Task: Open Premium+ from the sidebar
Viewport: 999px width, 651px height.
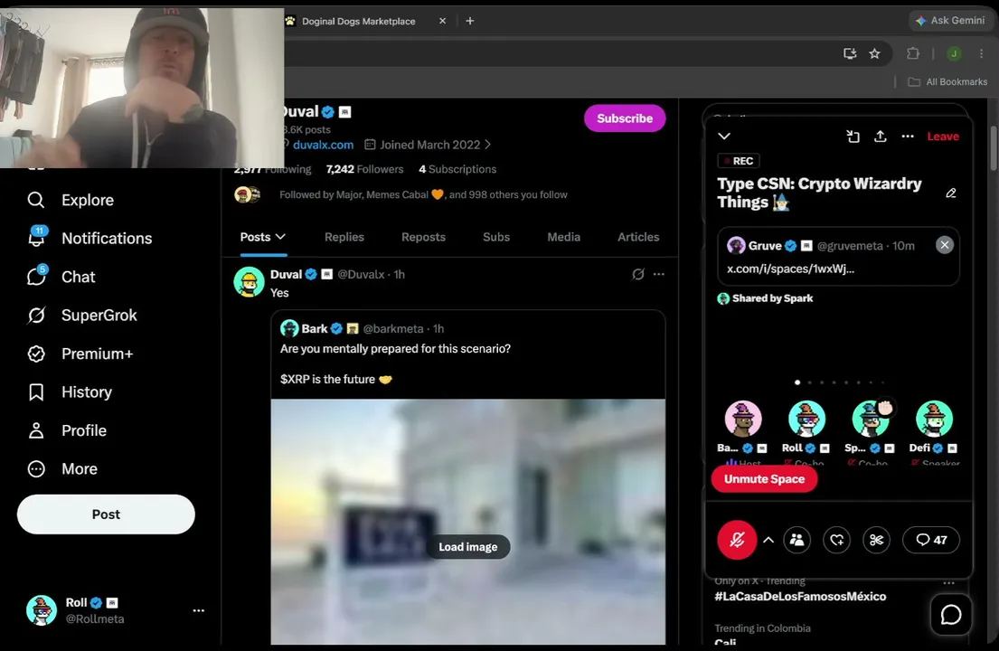Action: (80, 354)
